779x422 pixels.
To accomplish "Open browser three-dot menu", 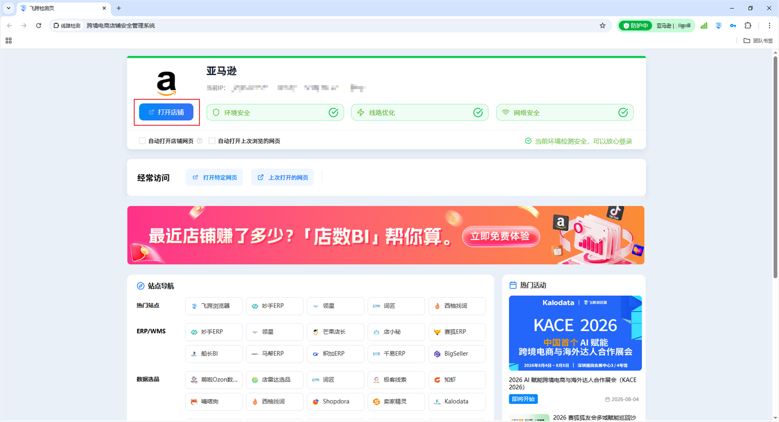I will click(x=769, y=25).
